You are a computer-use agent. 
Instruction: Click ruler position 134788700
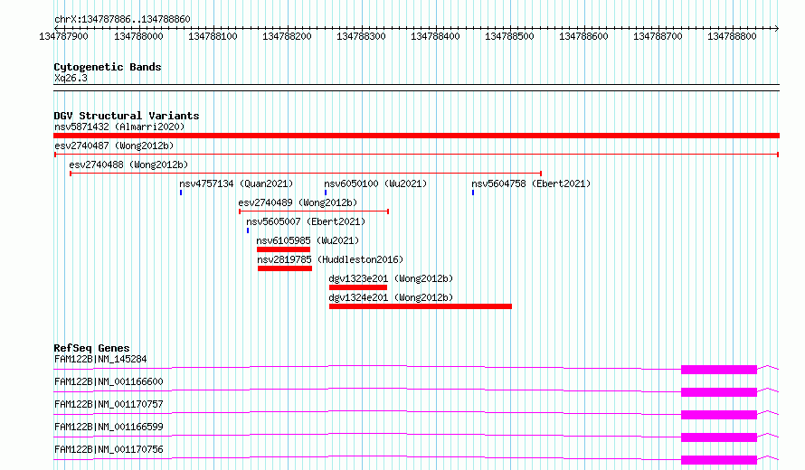[x=658, y=36]
